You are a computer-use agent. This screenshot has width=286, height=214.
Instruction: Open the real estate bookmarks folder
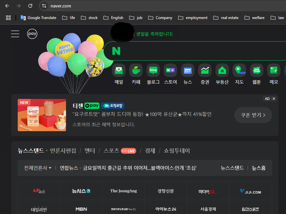[226, 18]
